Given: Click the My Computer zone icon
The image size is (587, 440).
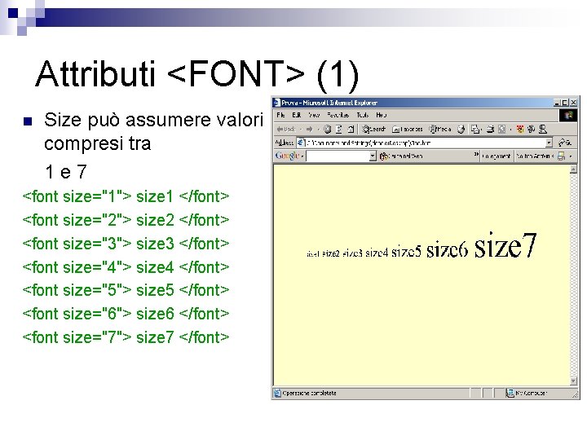Looking at the screenshot, I should tap(510, 393).
